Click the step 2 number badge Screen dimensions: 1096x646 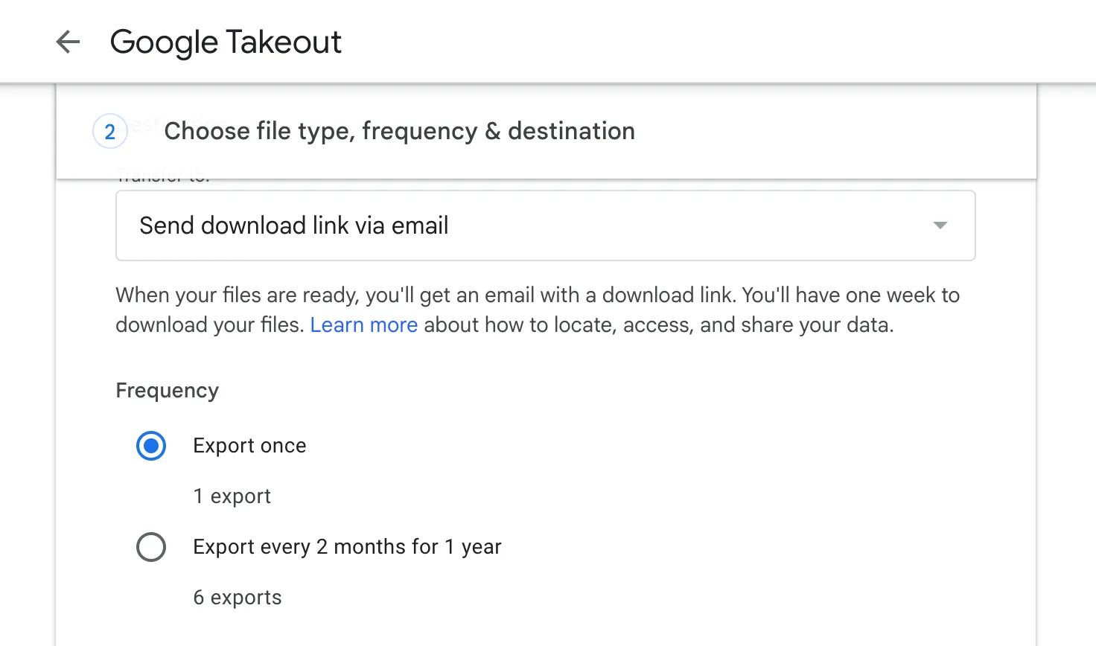pos(109,131)
